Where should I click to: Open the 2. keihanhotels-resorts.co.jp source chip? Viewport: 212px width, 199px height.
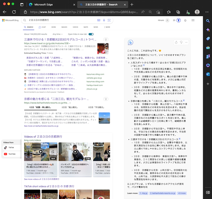(163, 193)
